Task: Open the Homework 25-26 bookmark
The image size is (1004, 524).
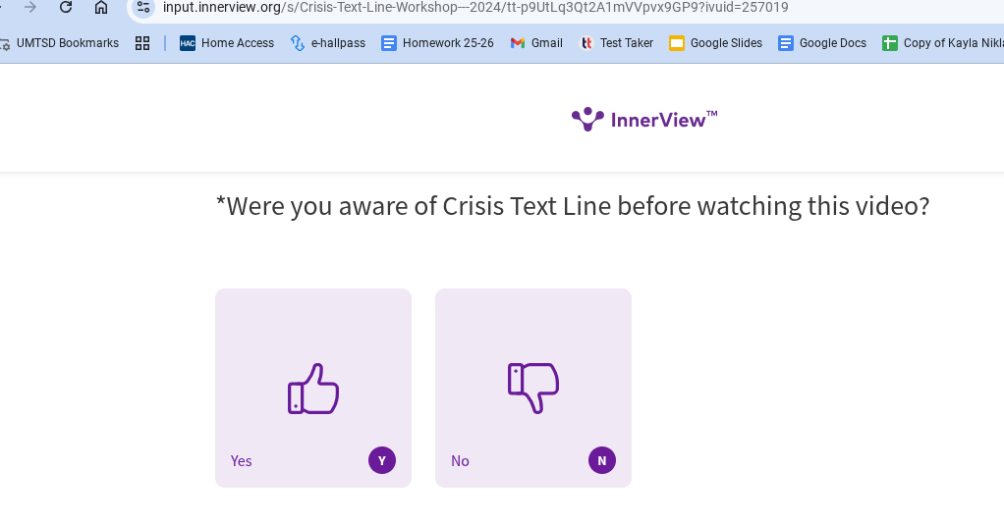Action: tap(437, 43)
